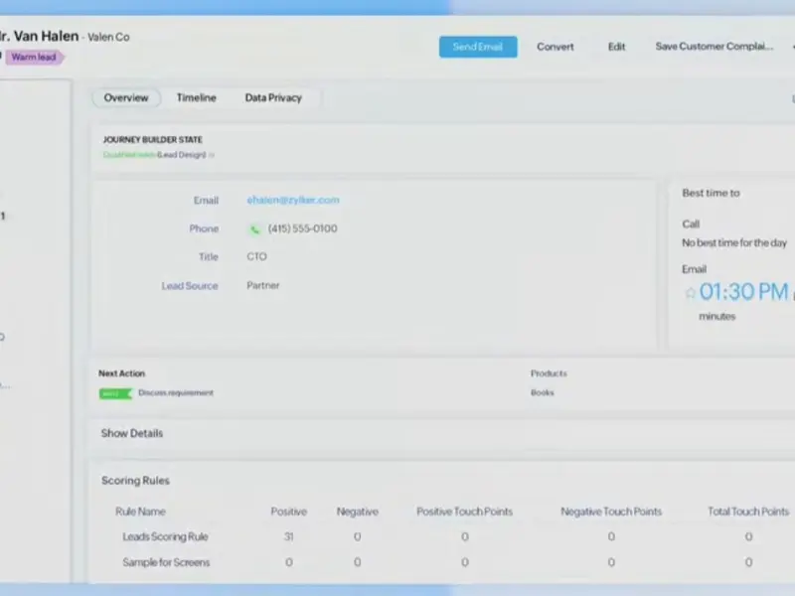Open the ehalen@zylker.com email link
This screenshot has width=795, height=596.
coord(292,200)
